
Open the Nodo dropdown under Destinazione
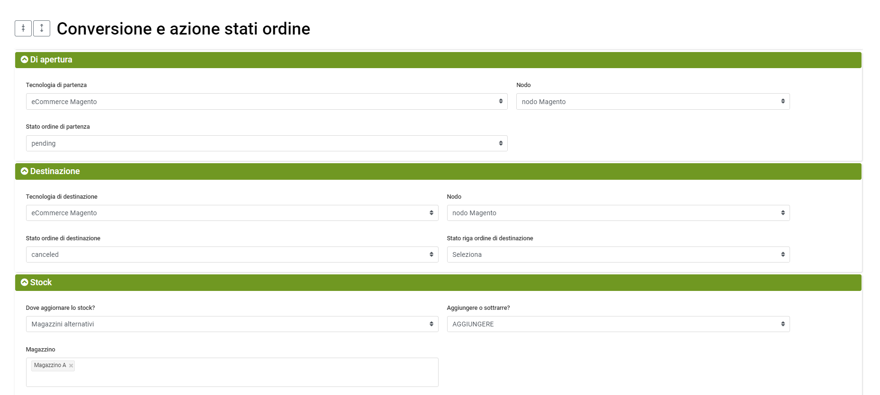(618, 213)
